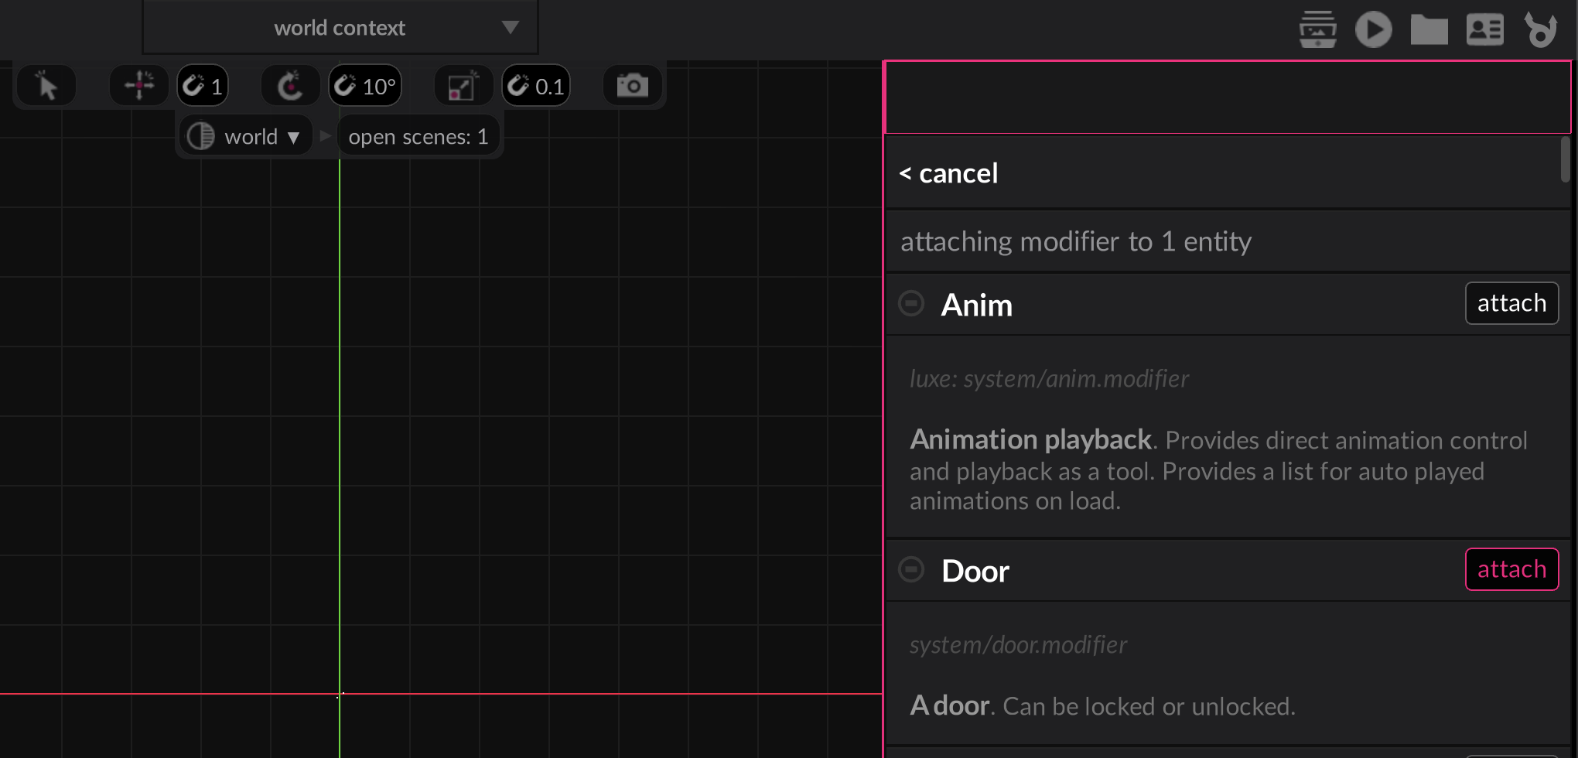This screenshot has height=758, width=1578.
Task: Toggle rotation snap magnet at 10 degrees
Action: pos(365,86)
